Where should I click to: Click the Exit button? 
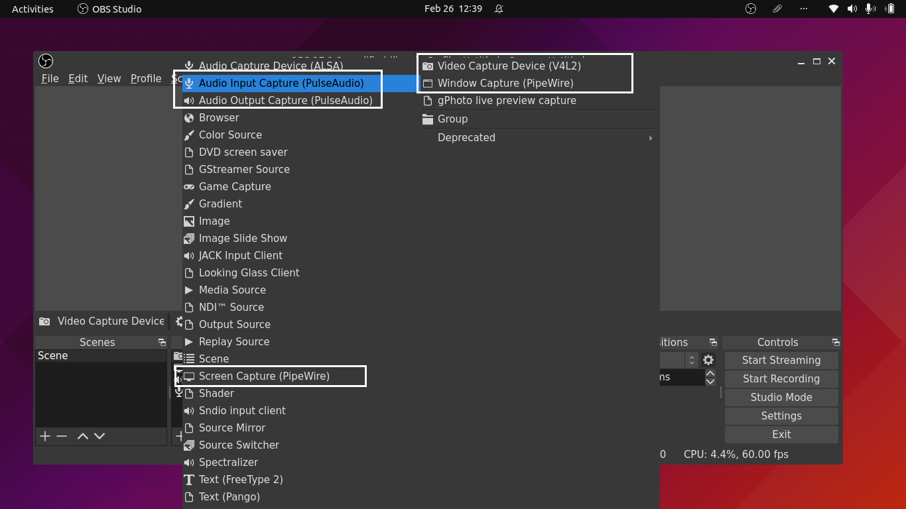click(x=781, y=435)
